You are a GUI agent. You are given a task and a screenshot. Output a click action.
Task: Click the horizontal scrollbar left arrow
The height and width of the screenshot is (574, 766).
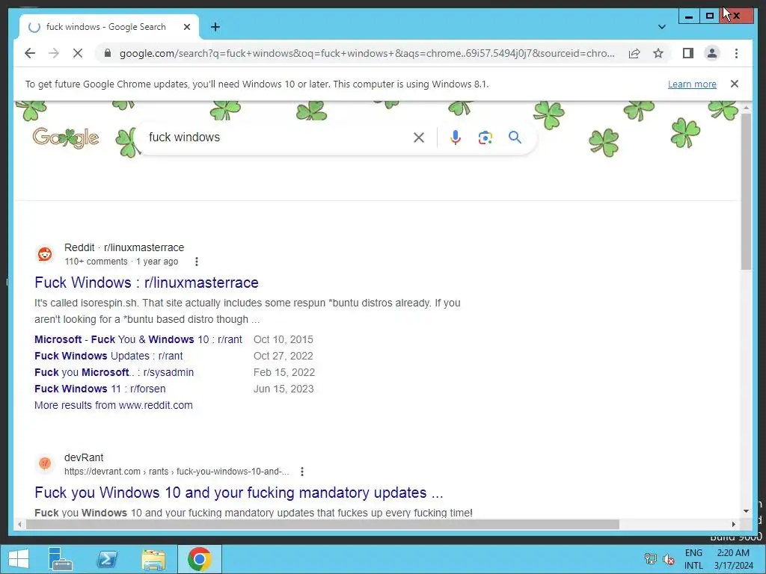19,524
